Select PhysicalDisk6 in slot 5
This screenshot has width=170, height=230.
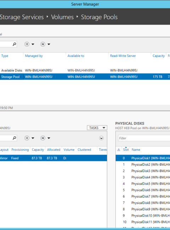[x=143, y=190]
